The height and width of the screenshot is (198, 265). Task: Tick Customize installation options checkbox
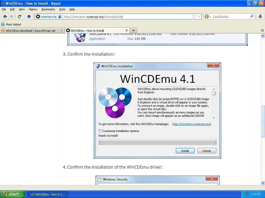pos(100,131)
